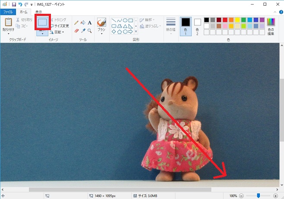The width and height of the screenshot is (284, 199).
Task: Pick the Polygon shape
Action: (x=120, y=26)
